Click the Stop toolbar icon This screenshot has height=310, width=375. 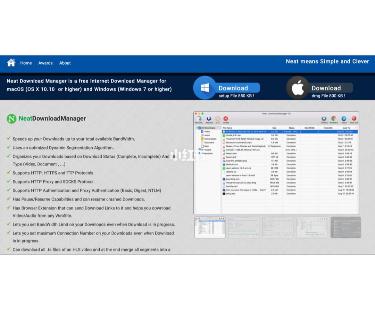pos(218,119)
